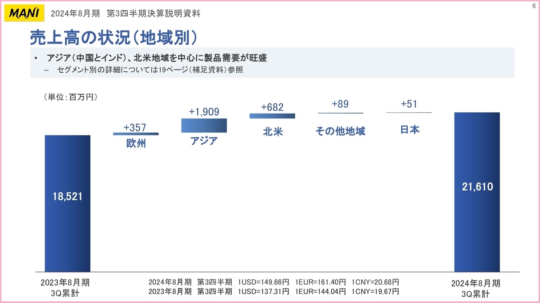The height and width of the screenshot is (303, 540).
Task: Click the +682 value label
Action: coord(273,107)
